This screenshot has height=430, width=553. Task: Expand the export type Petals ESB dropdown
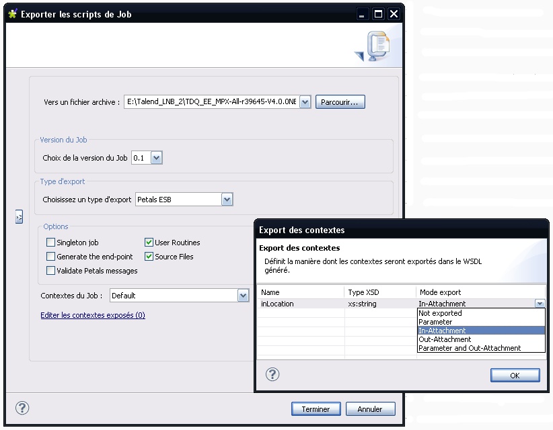[x=227, y=200]
